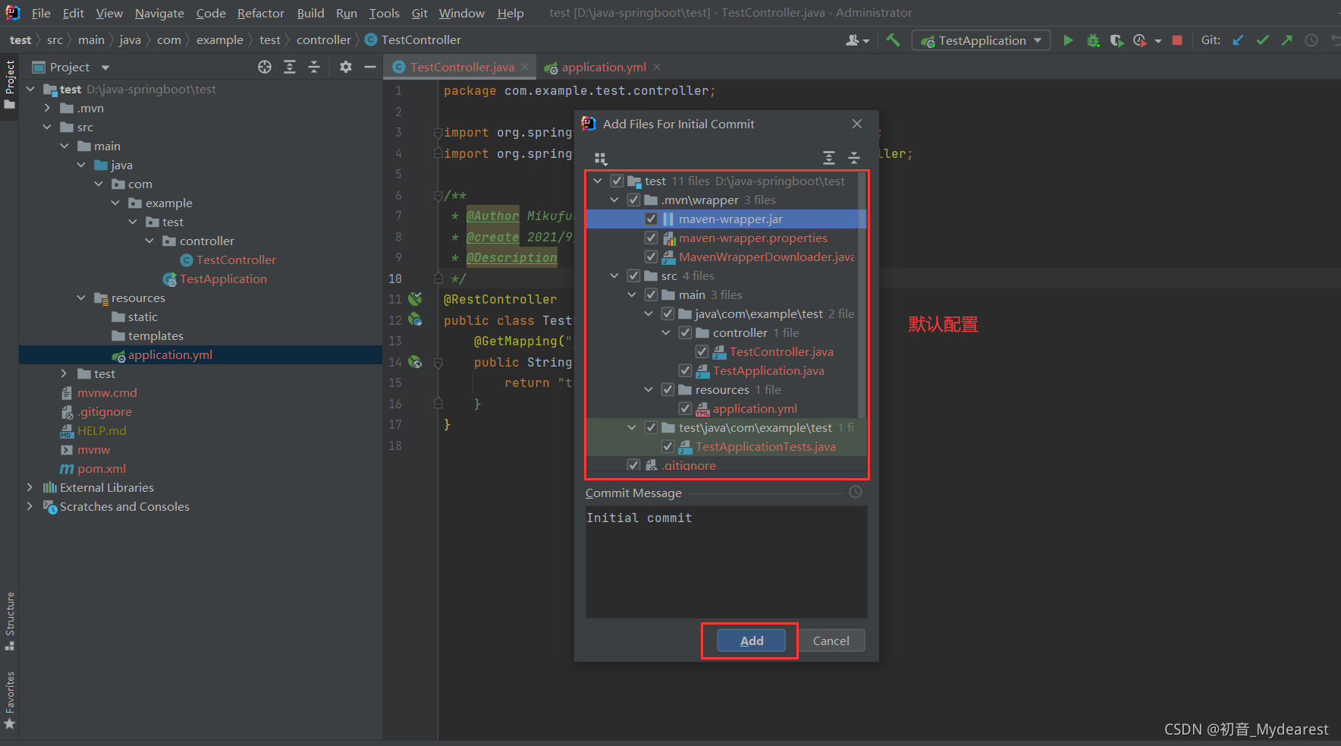Show Git history with the clock icon
Image resolution: width=1341 pixels, height=746 pixels.
tap(1311, 40)
